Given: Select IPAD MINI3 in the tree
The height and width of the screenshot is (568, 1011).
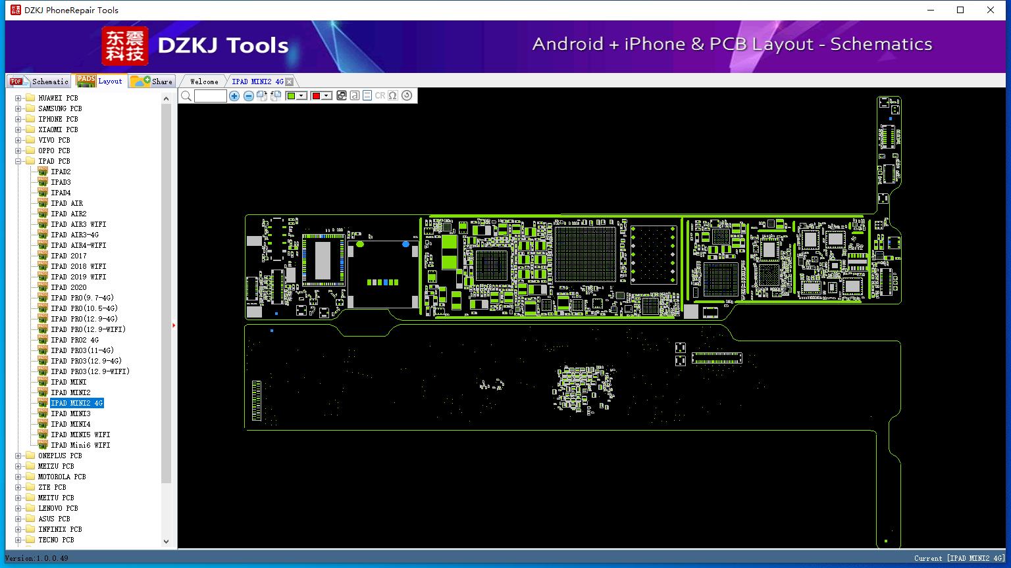Looking at the screenshot, I should (71, 414).
